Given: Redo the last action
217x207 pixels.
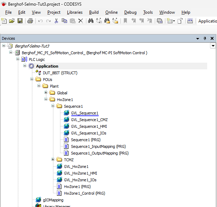Looking at the screenshot, I should pos(48,21).
